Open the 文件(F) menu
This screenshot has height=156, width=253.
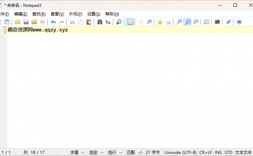4,14
